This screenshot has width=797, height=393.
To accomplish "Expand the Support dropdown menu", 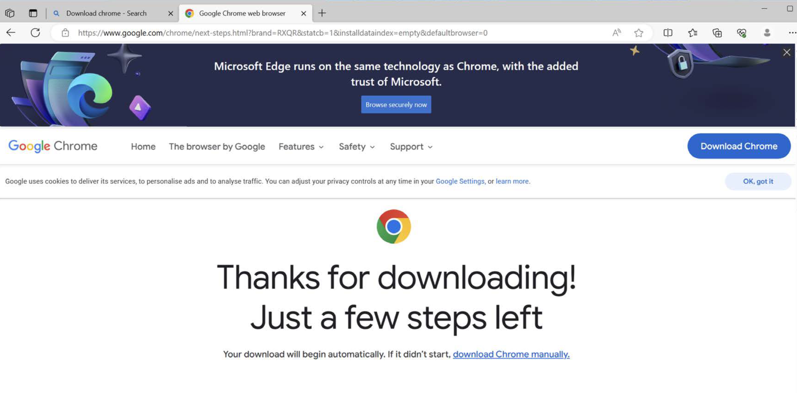I will [x=411, y=147].
